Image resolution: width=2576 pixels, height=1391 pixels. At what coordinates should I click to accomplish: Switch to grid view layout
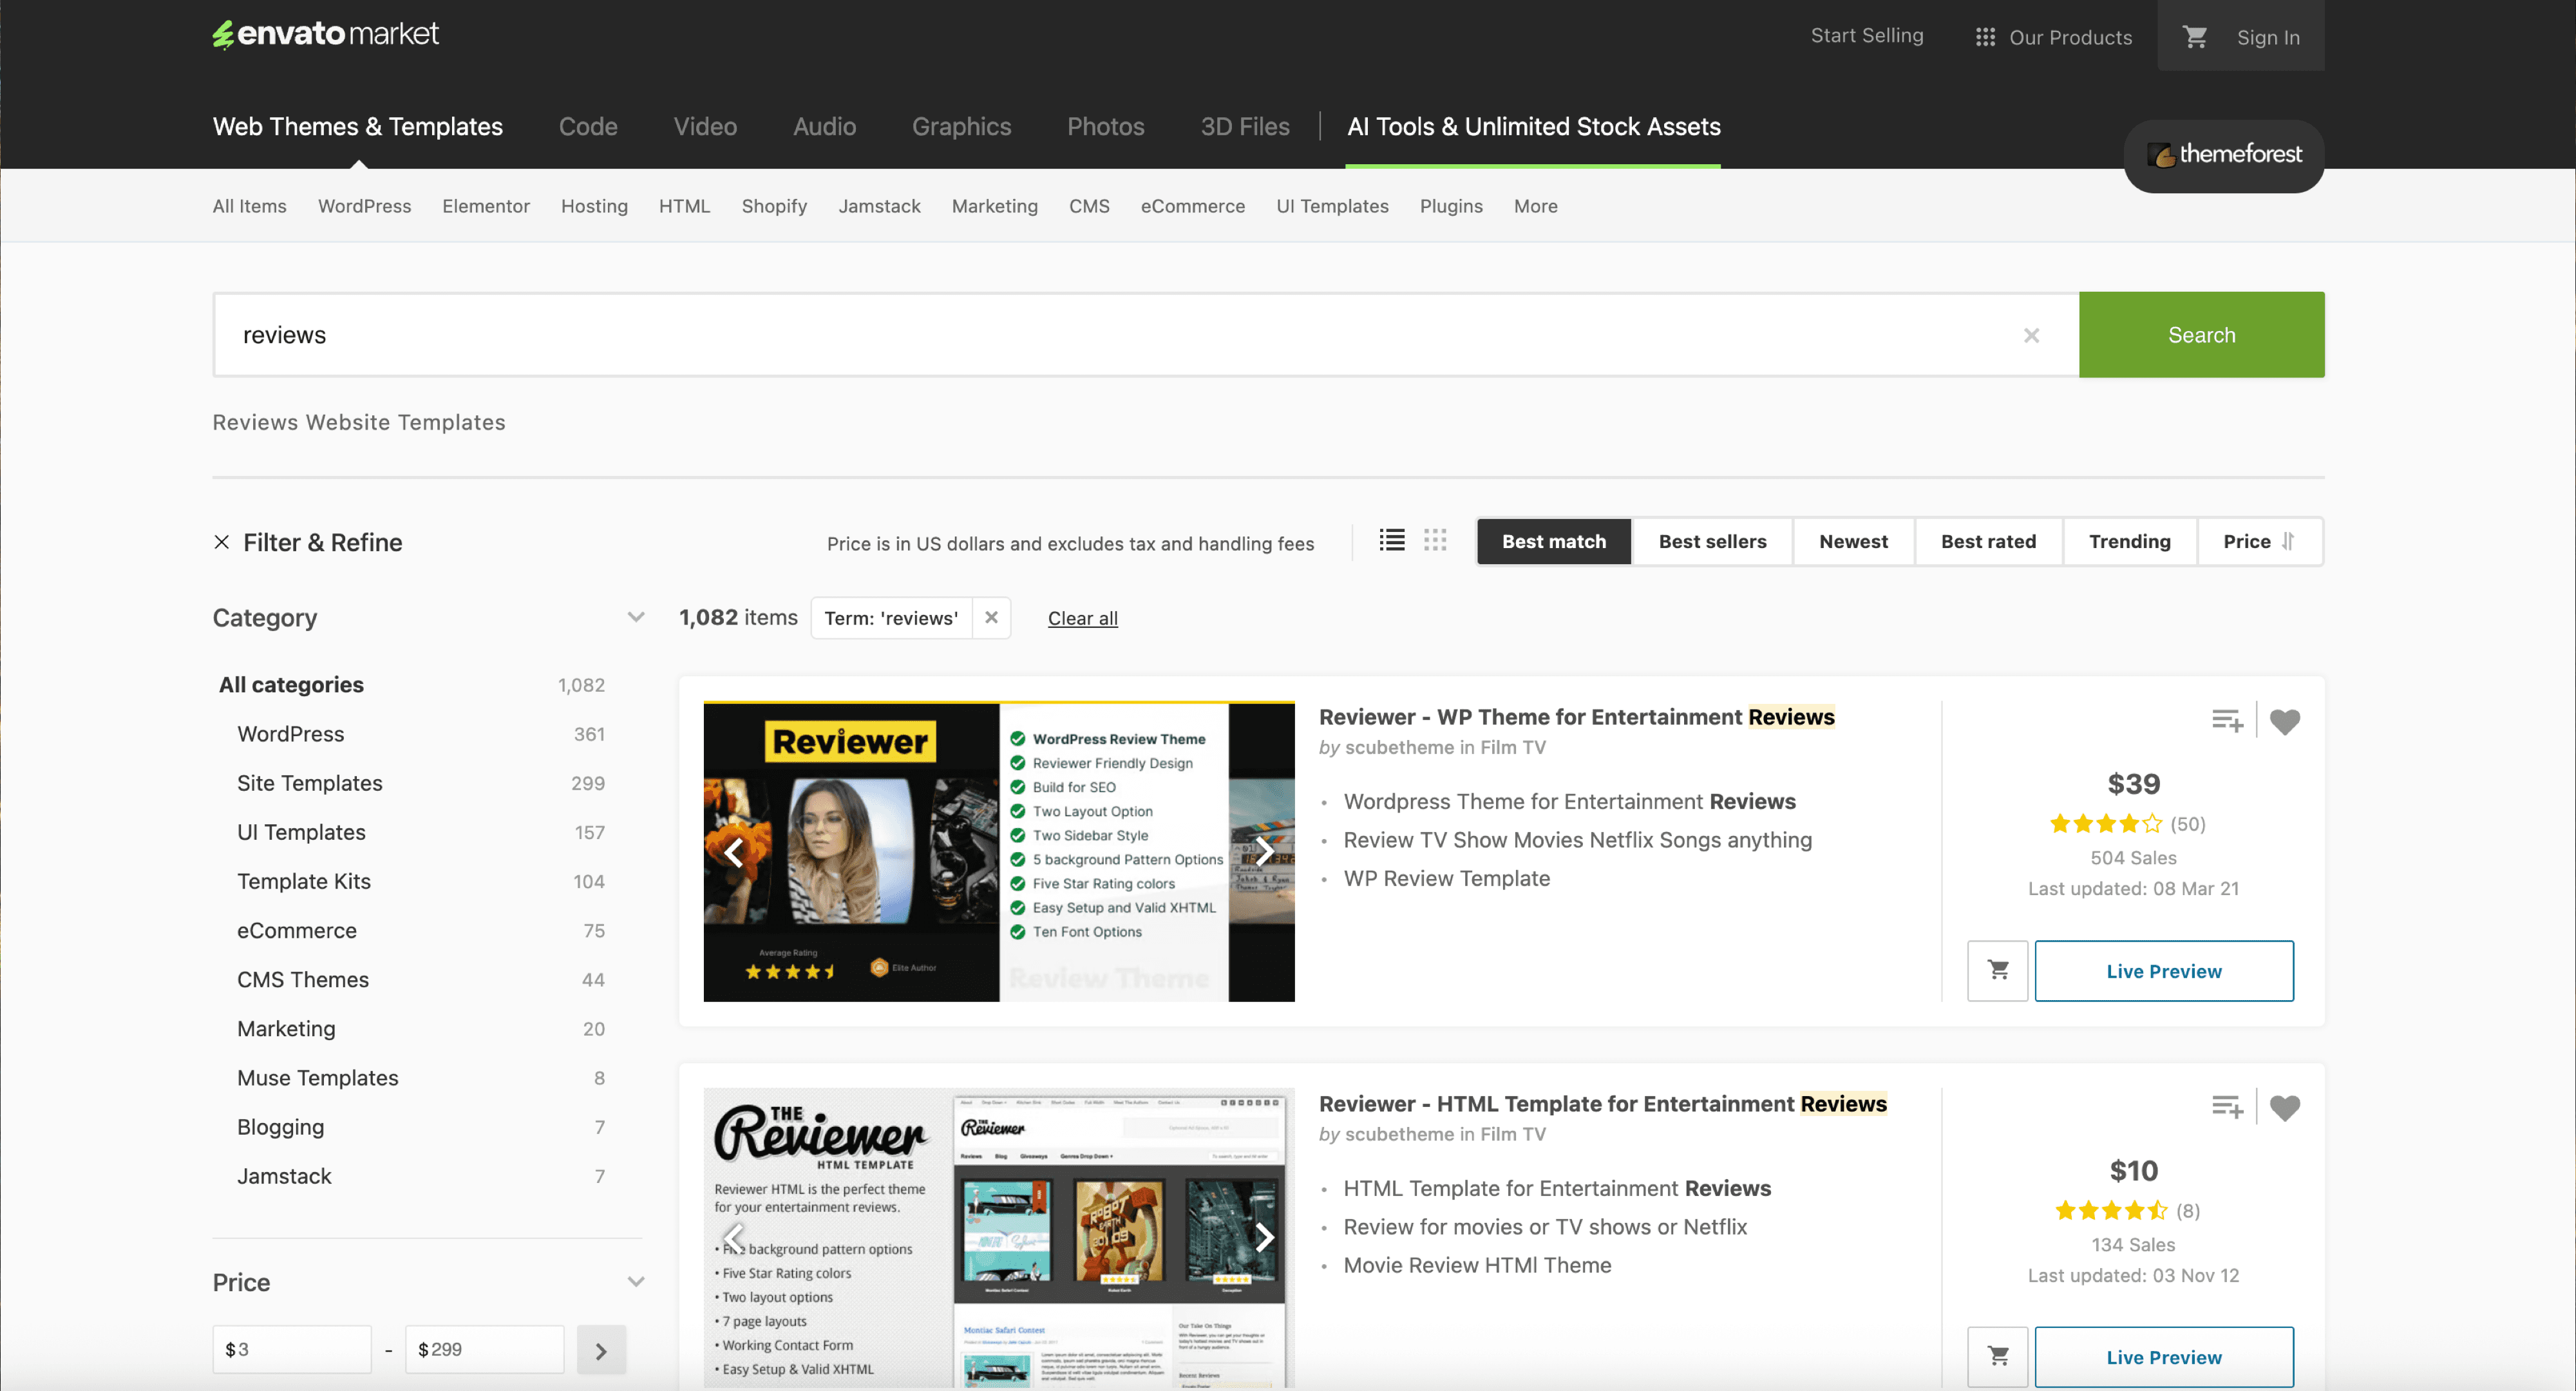[x=1434, y=541]
